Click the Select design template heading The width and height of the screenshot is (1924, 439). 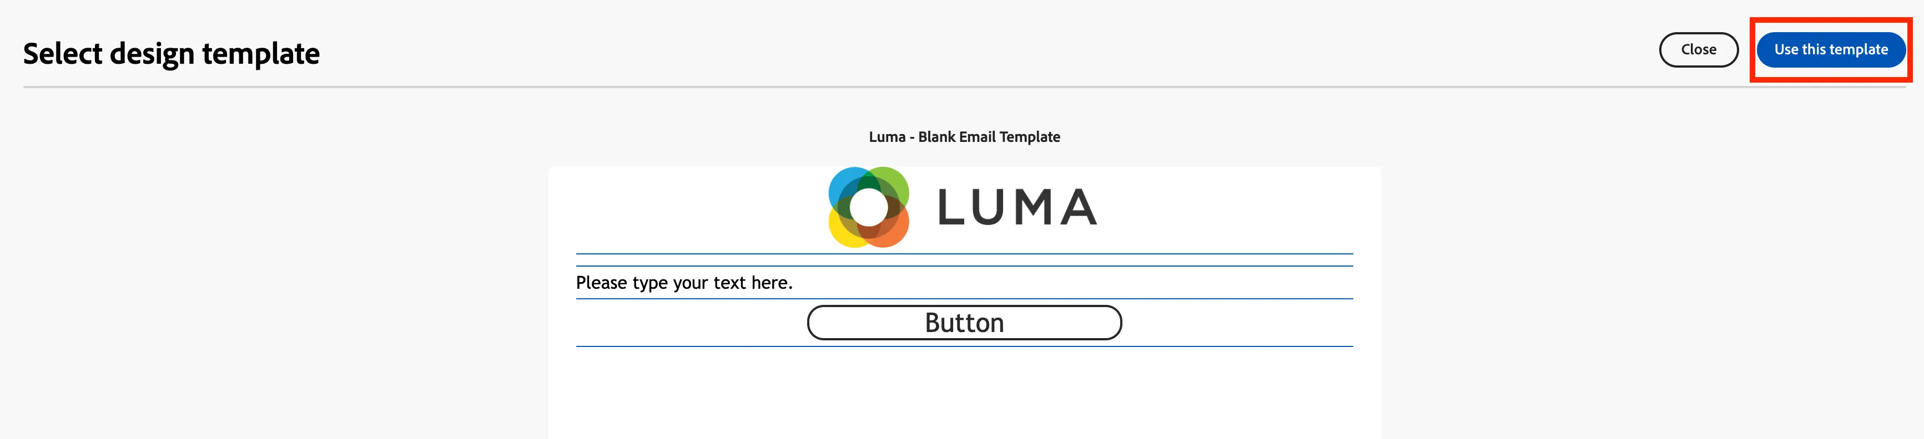(171, 54)
